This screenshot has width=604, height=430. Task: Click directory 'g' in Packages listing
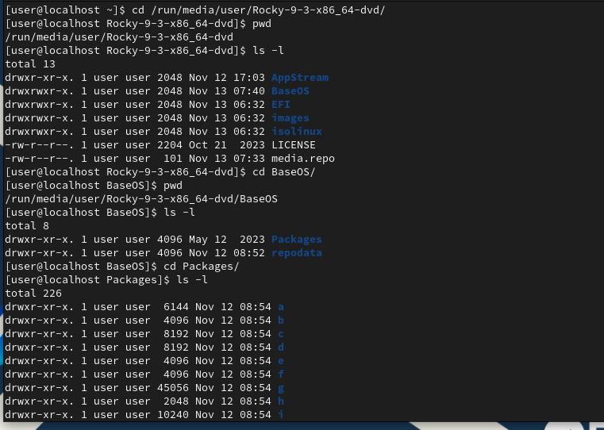pos(281,389)
